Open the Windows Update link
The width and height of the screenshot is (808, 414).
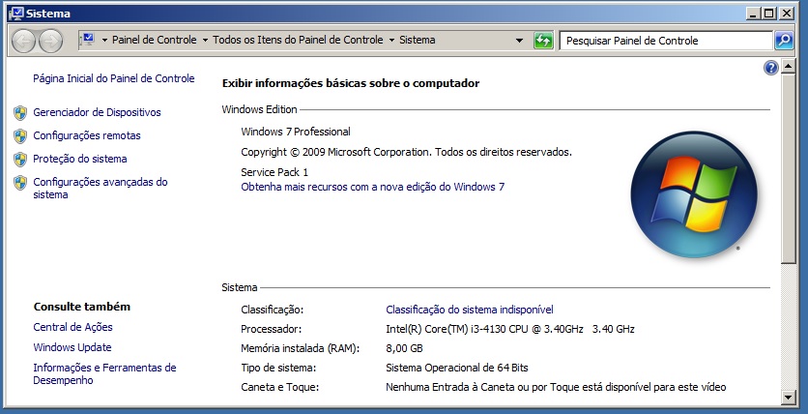point(72,347)
